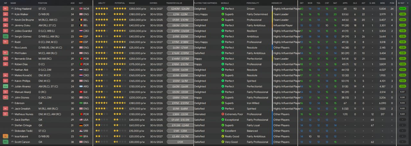
Task: Click Kevin De Bruyne's 'Concerned' happiness text
Action: [x=201, y=20]
